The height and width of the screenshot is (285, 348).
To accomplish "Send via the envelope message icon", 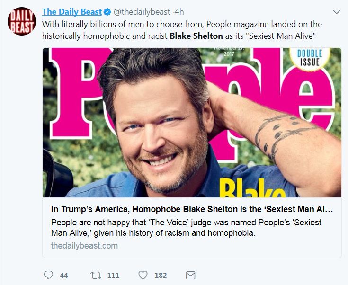I will [x=190, y=276].
